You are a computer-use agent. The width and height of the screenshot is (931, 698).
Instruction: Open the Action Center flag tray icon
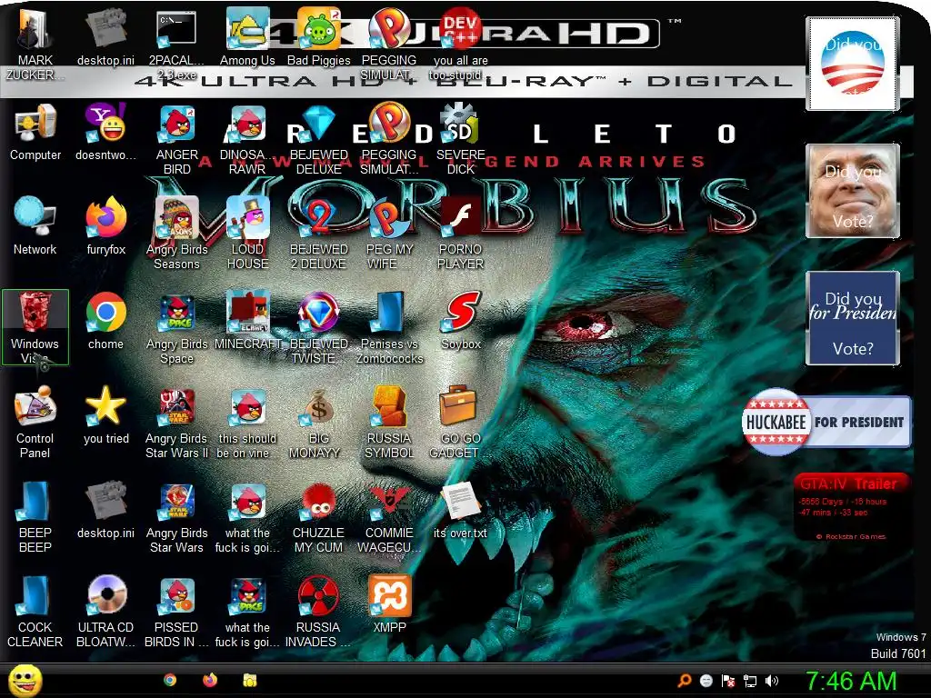coord(728,681)
